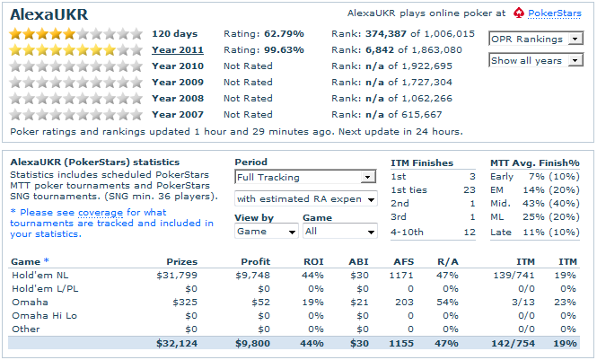Click the rank '374,387 of 1,006,015' text
Viewport: 597px width, 360px height.
[x=420, y=34]
